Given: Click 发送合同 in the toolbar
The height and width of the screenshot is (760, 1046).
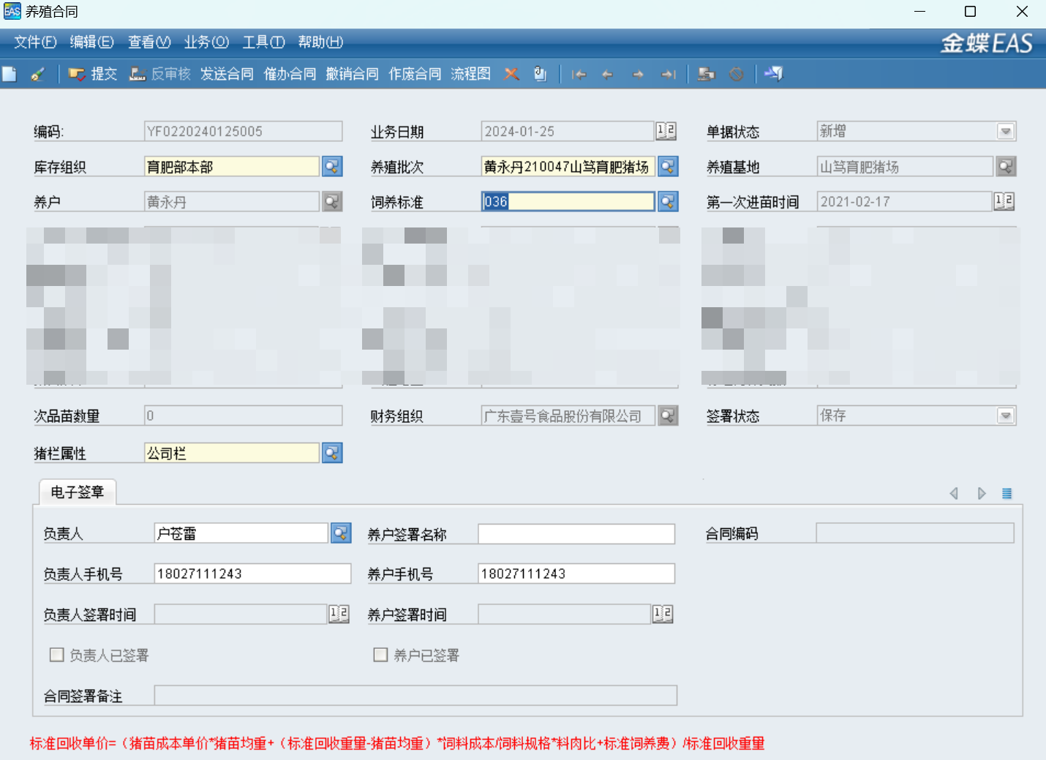Looking at the screenshot, I should (x=227, y=74).
